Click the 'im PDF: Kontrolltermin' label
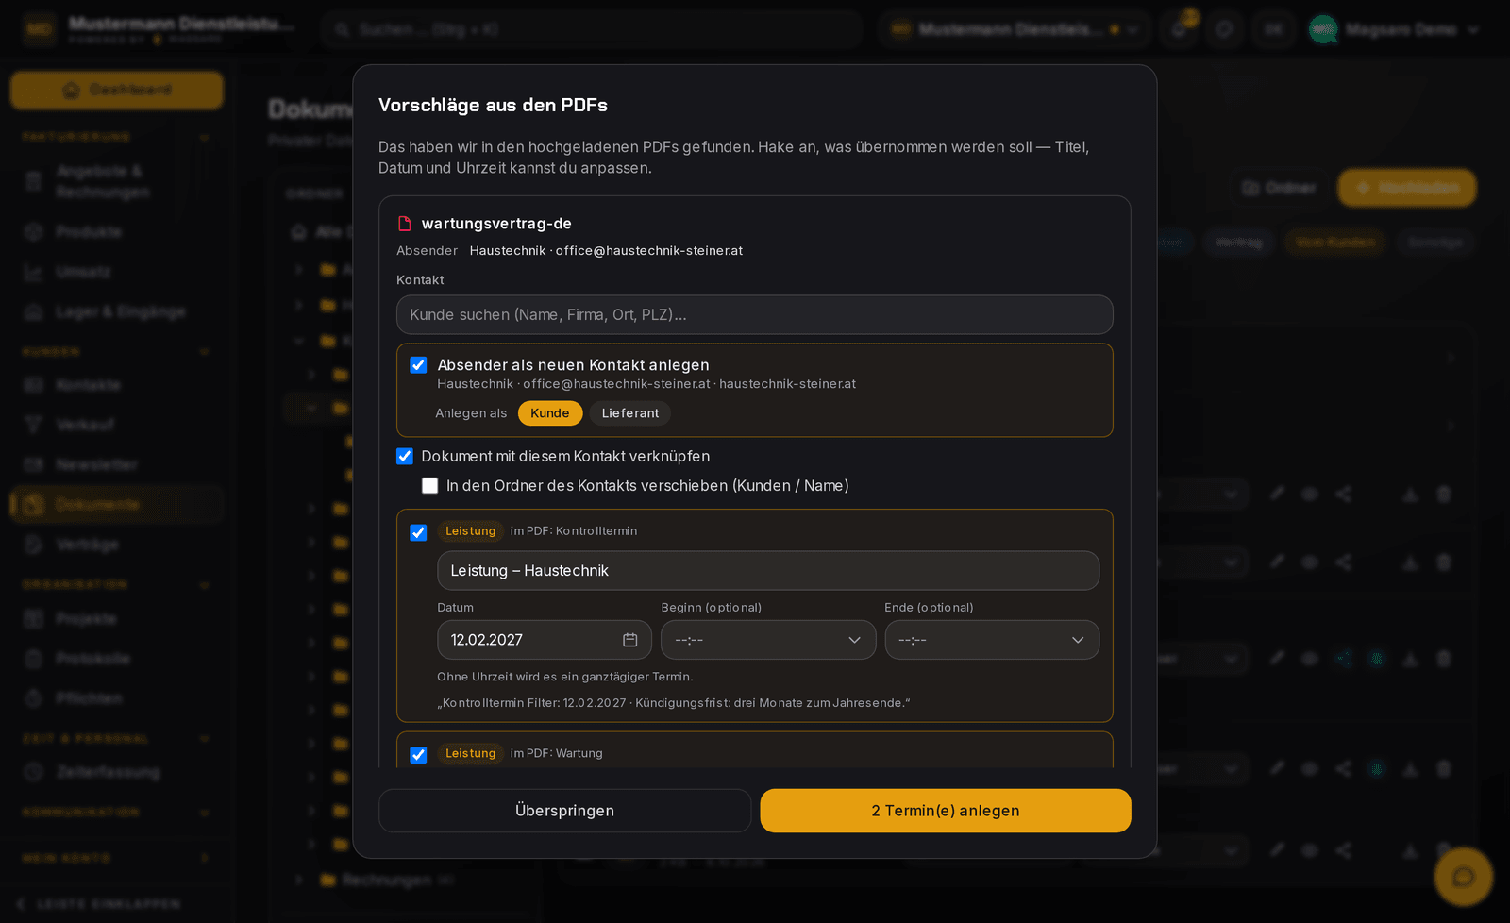Screen dimensions: 1510x923 (574, 531)
